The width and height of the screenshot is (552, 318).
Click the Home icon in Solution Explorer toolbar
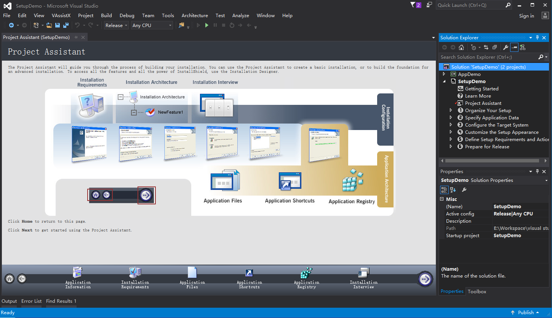[461, 47]
